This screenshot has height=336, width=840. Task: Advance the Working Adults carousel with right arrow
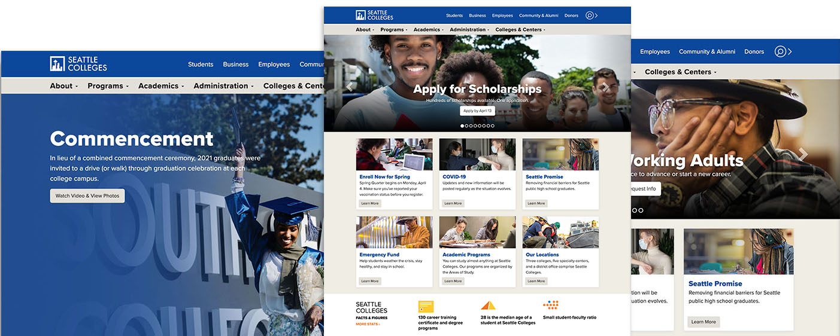click(x=803, y=154)
